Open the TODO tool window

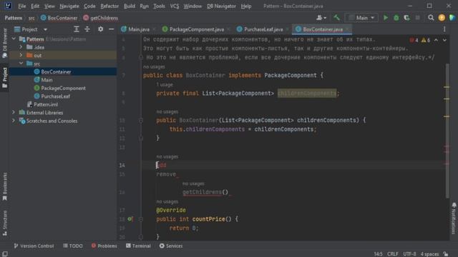(x=73, y=246)
